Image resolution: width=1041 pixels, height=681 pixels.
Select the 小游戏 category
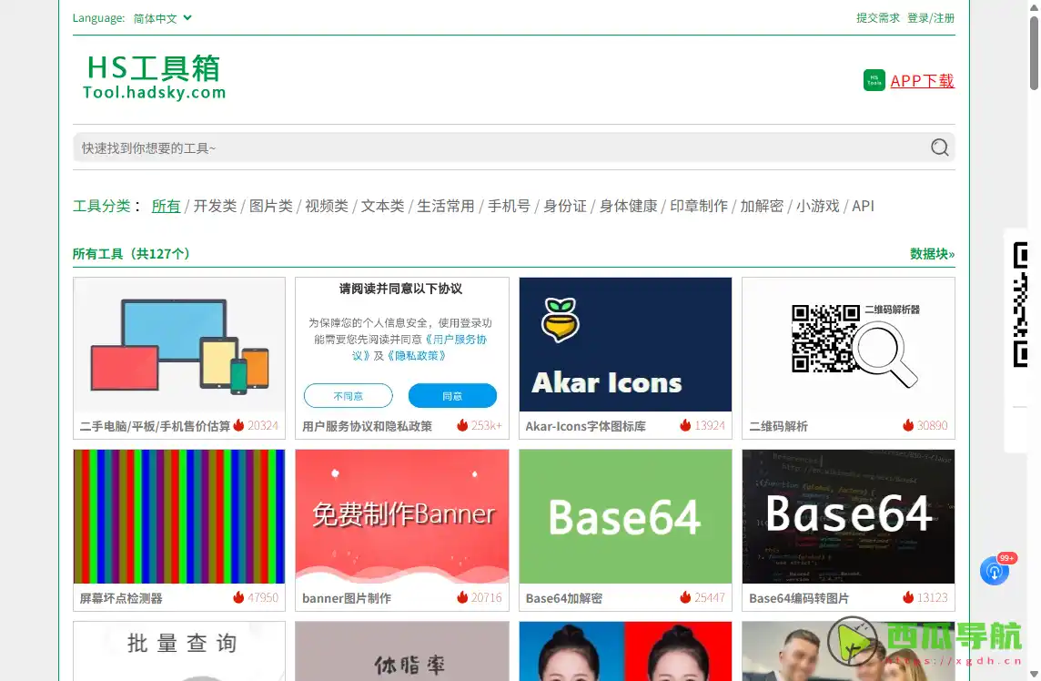point(818,206)
